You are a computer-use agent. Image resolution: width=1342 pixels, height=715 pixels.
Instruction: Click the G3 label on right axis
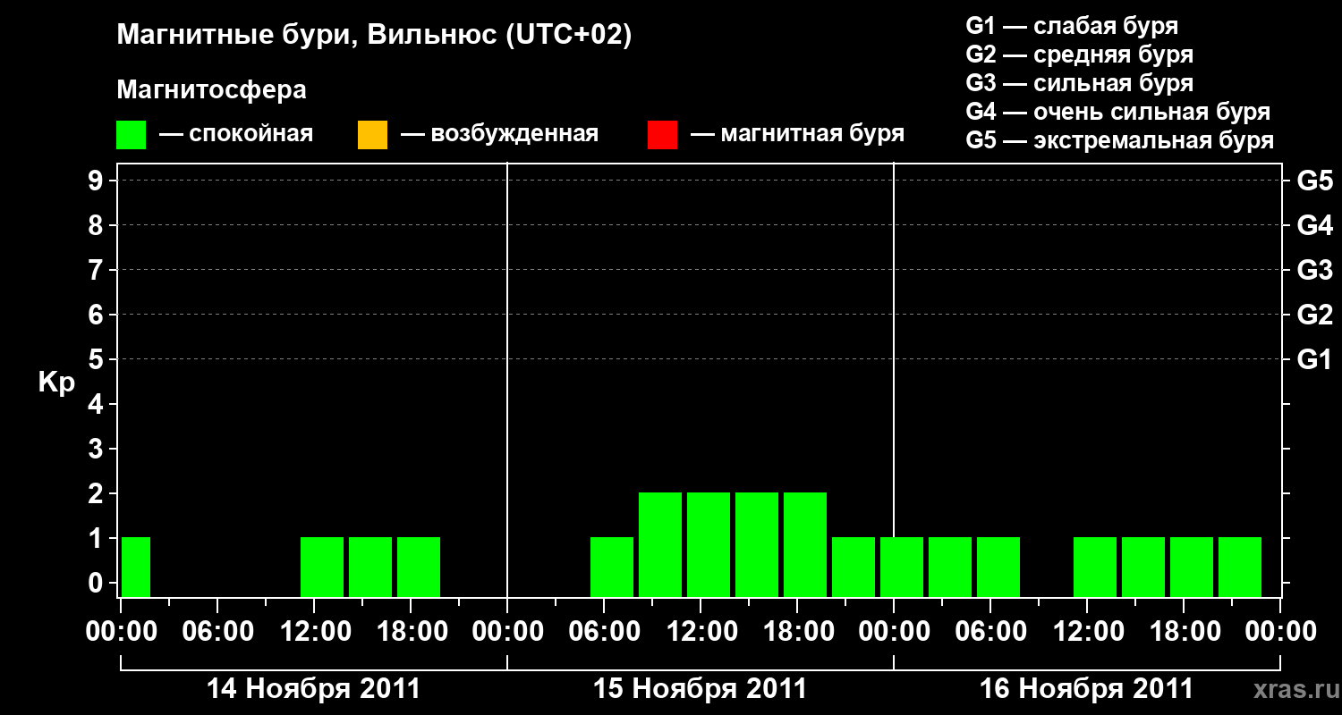(x=1315, y=270)
